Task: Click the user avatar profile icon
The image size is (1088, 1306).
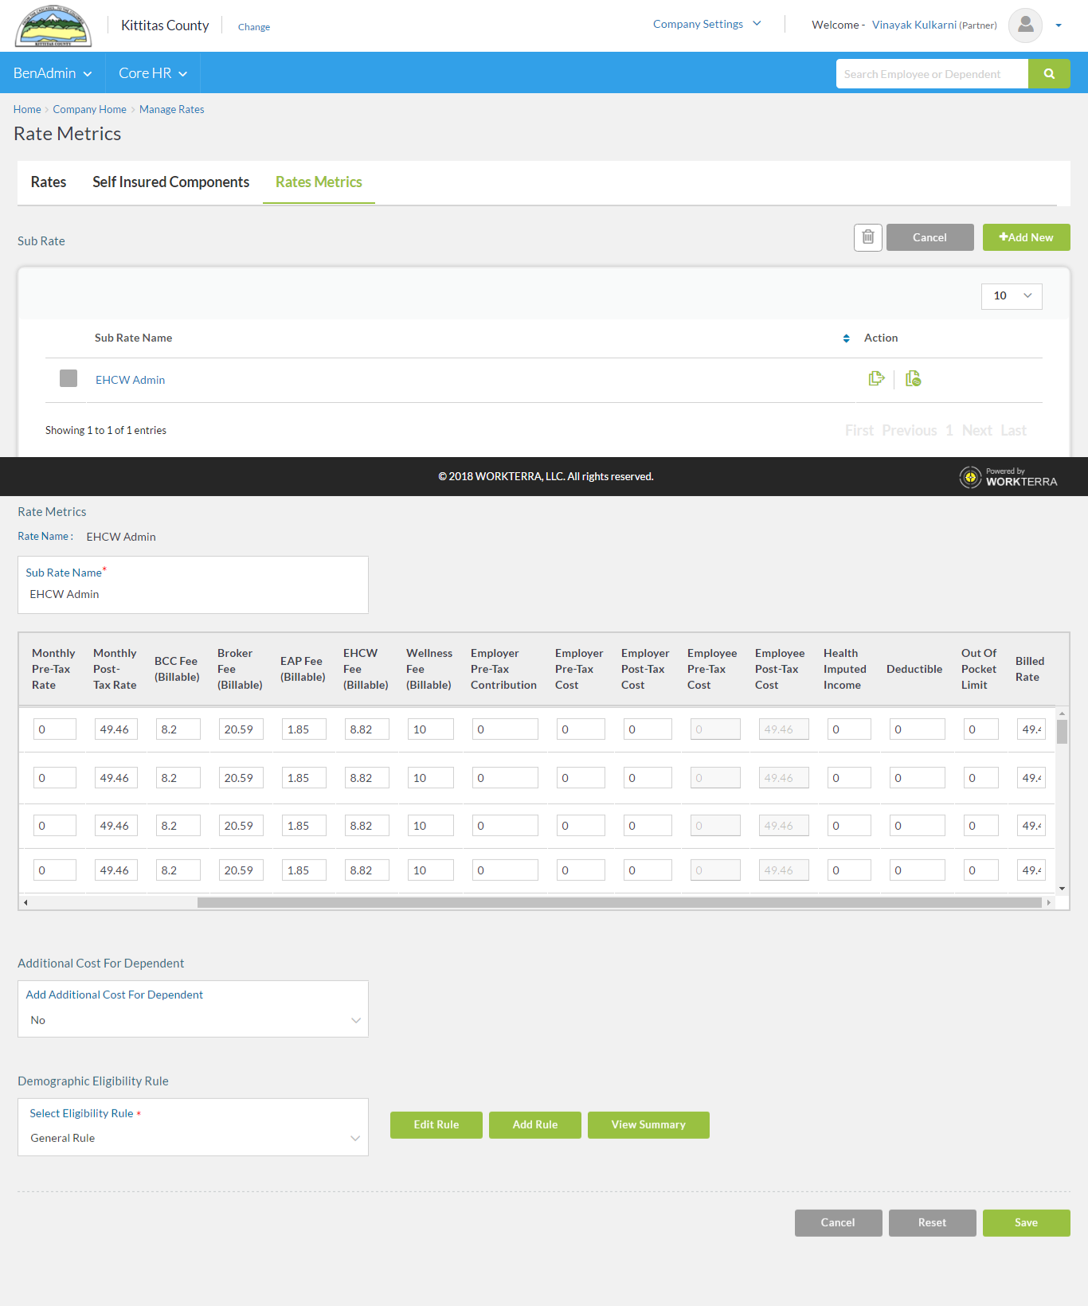Action: point(1025,25)
